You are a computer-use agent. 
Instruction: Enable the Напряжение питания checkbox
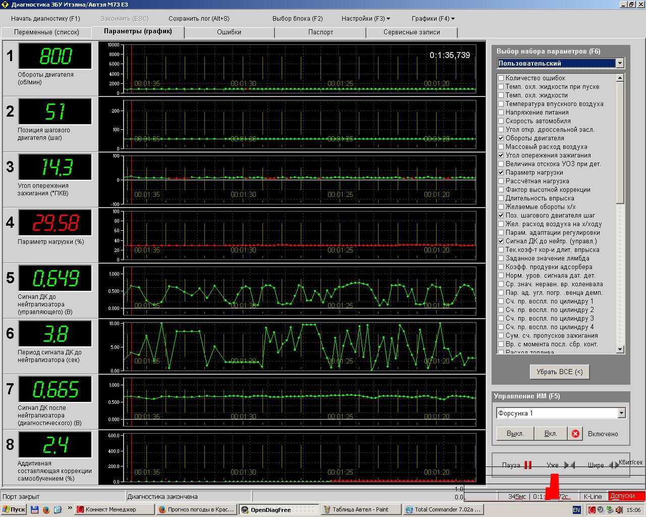(x=501, y=113)
